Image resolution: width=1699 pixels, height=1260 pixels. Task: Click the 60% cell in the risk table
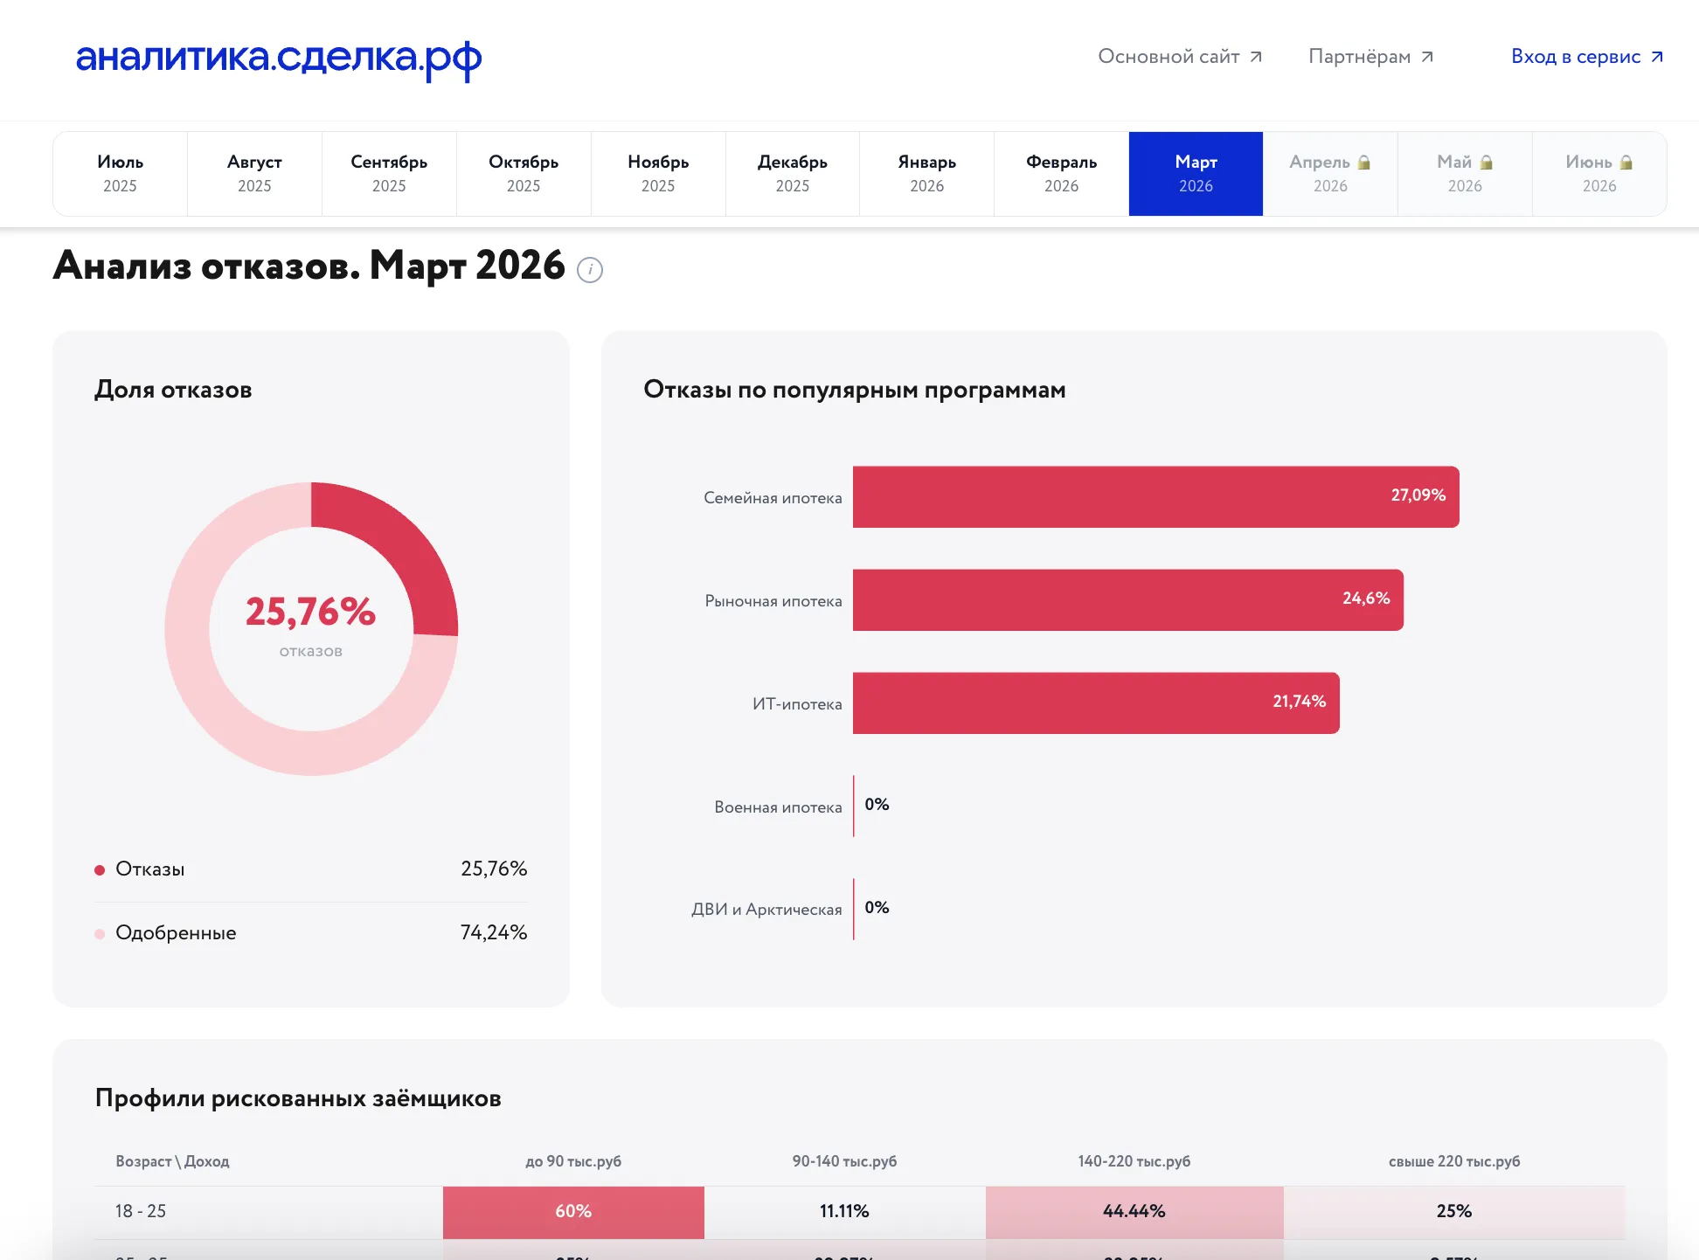click(x=573, y=1212)
